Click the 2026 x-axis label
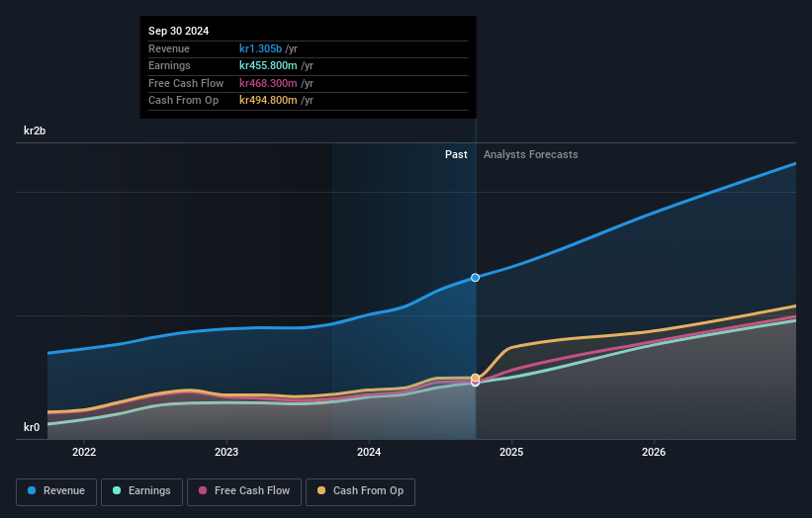The width and height of the screenshot is (812, 518). pyautogui.click(x=654, y=452)
